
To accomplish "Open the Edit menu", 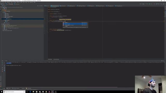I will 3,2.
